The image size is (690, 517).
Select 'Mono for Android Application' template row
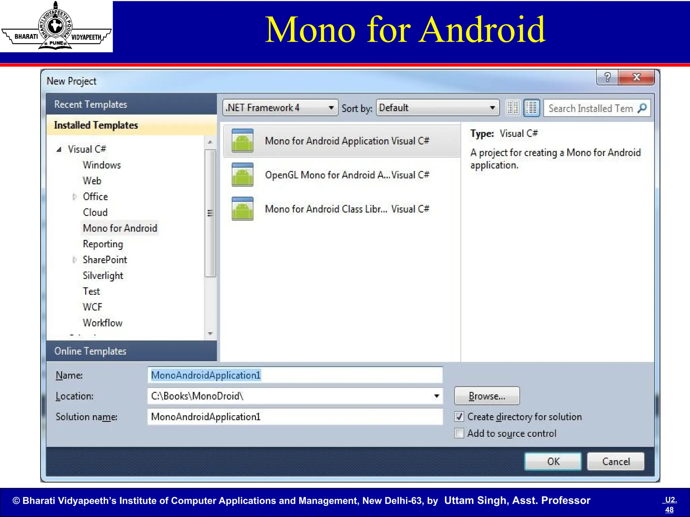tap(342, 141)
